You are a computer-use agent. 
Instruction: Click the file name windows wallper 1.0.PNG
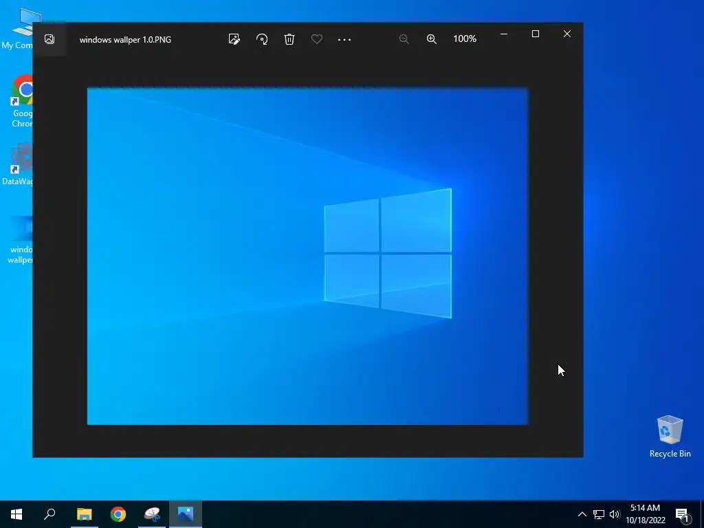[125, 39]
